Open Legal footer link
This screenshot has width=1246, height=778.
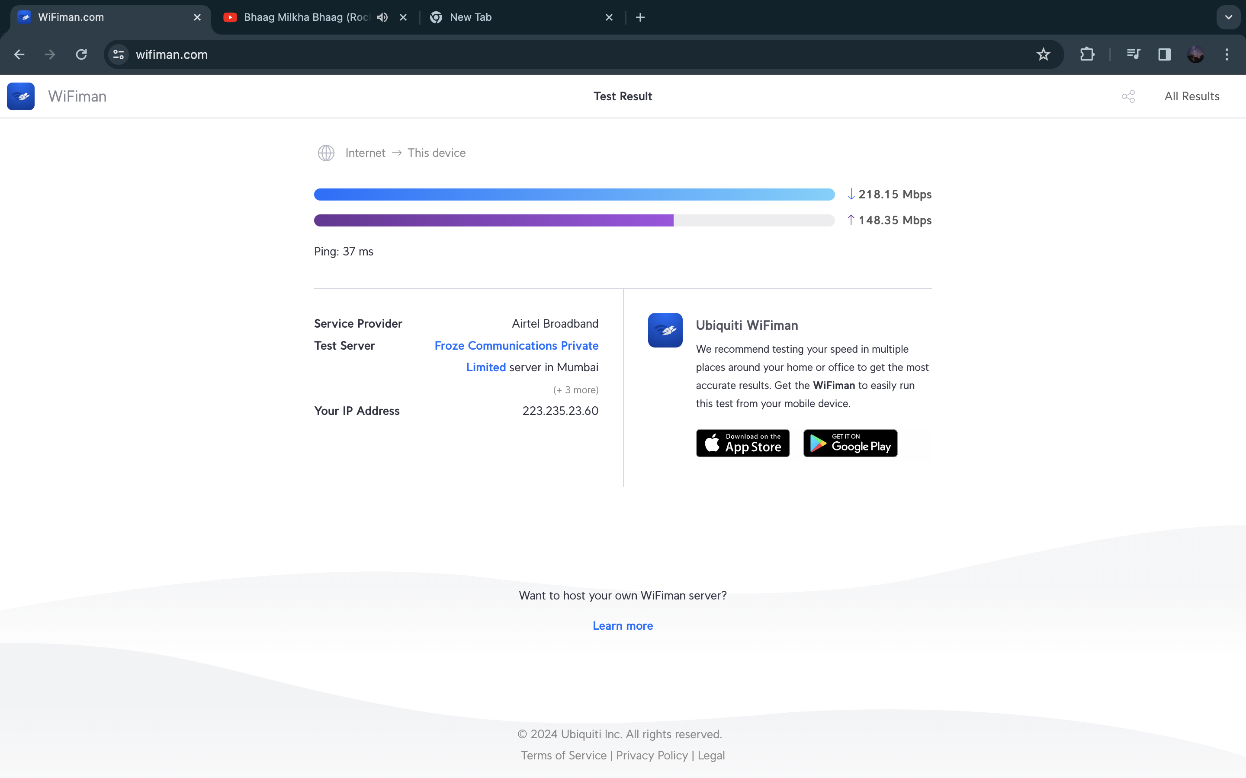(x=711, y=756)
